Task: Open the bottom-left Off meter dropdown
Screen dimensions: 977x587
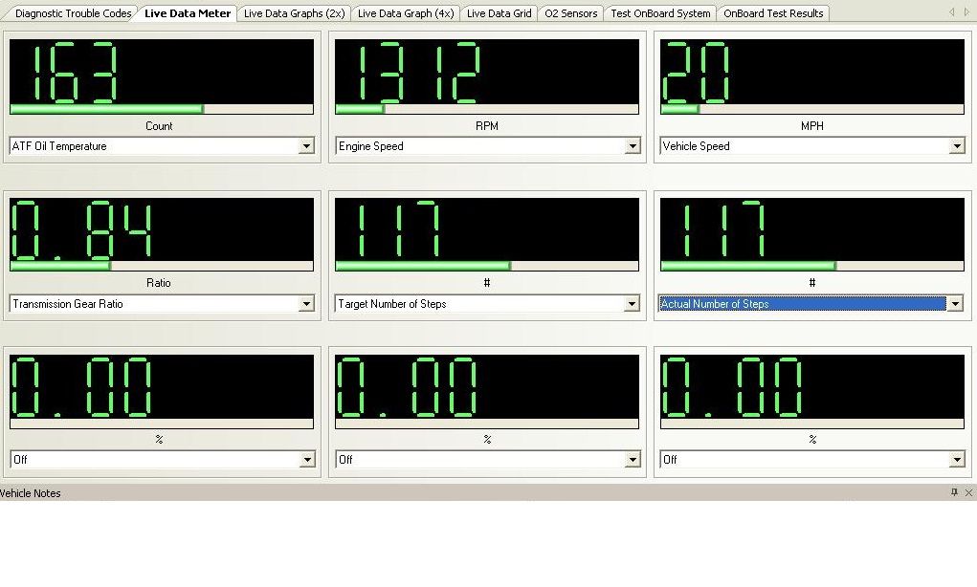Action: tap(306, 460)
